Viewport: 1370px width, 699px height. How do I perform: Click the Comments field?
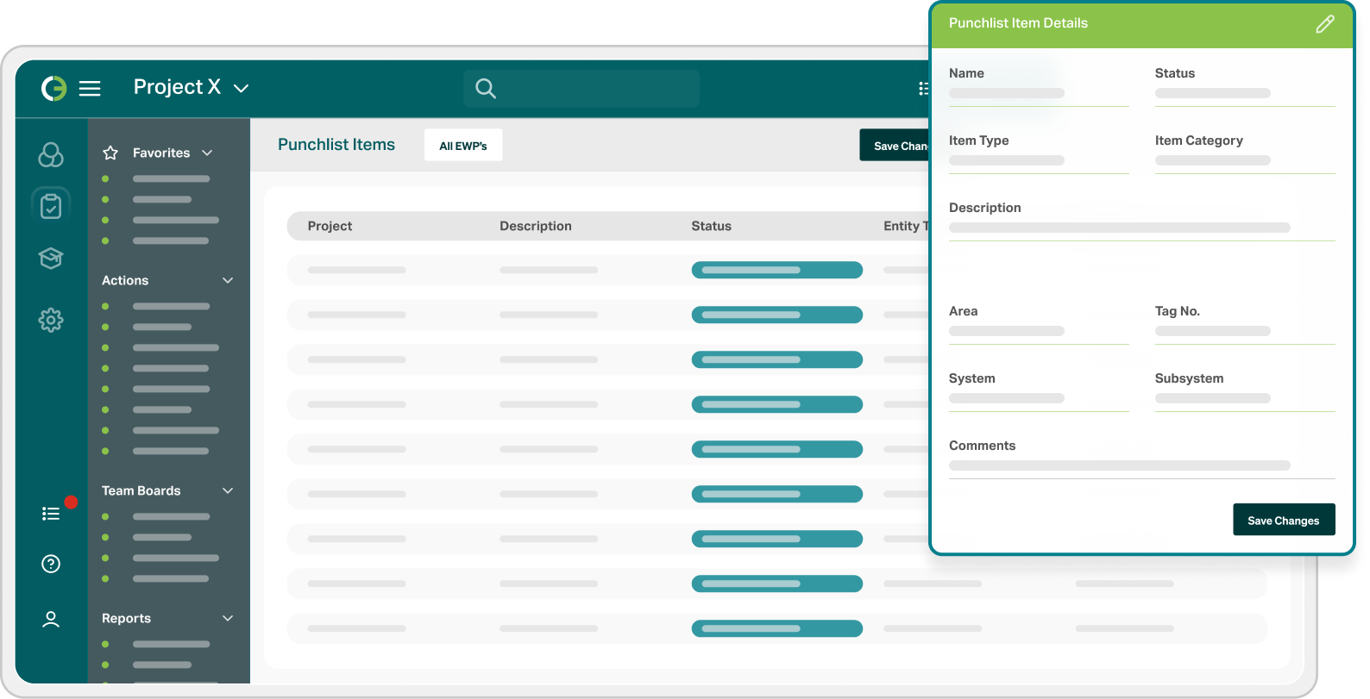click(1142, 465)
